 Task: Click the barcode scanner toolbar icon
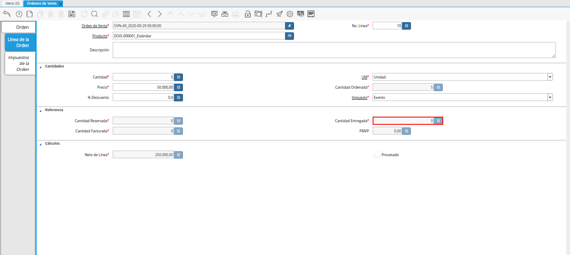click(300, 14)
